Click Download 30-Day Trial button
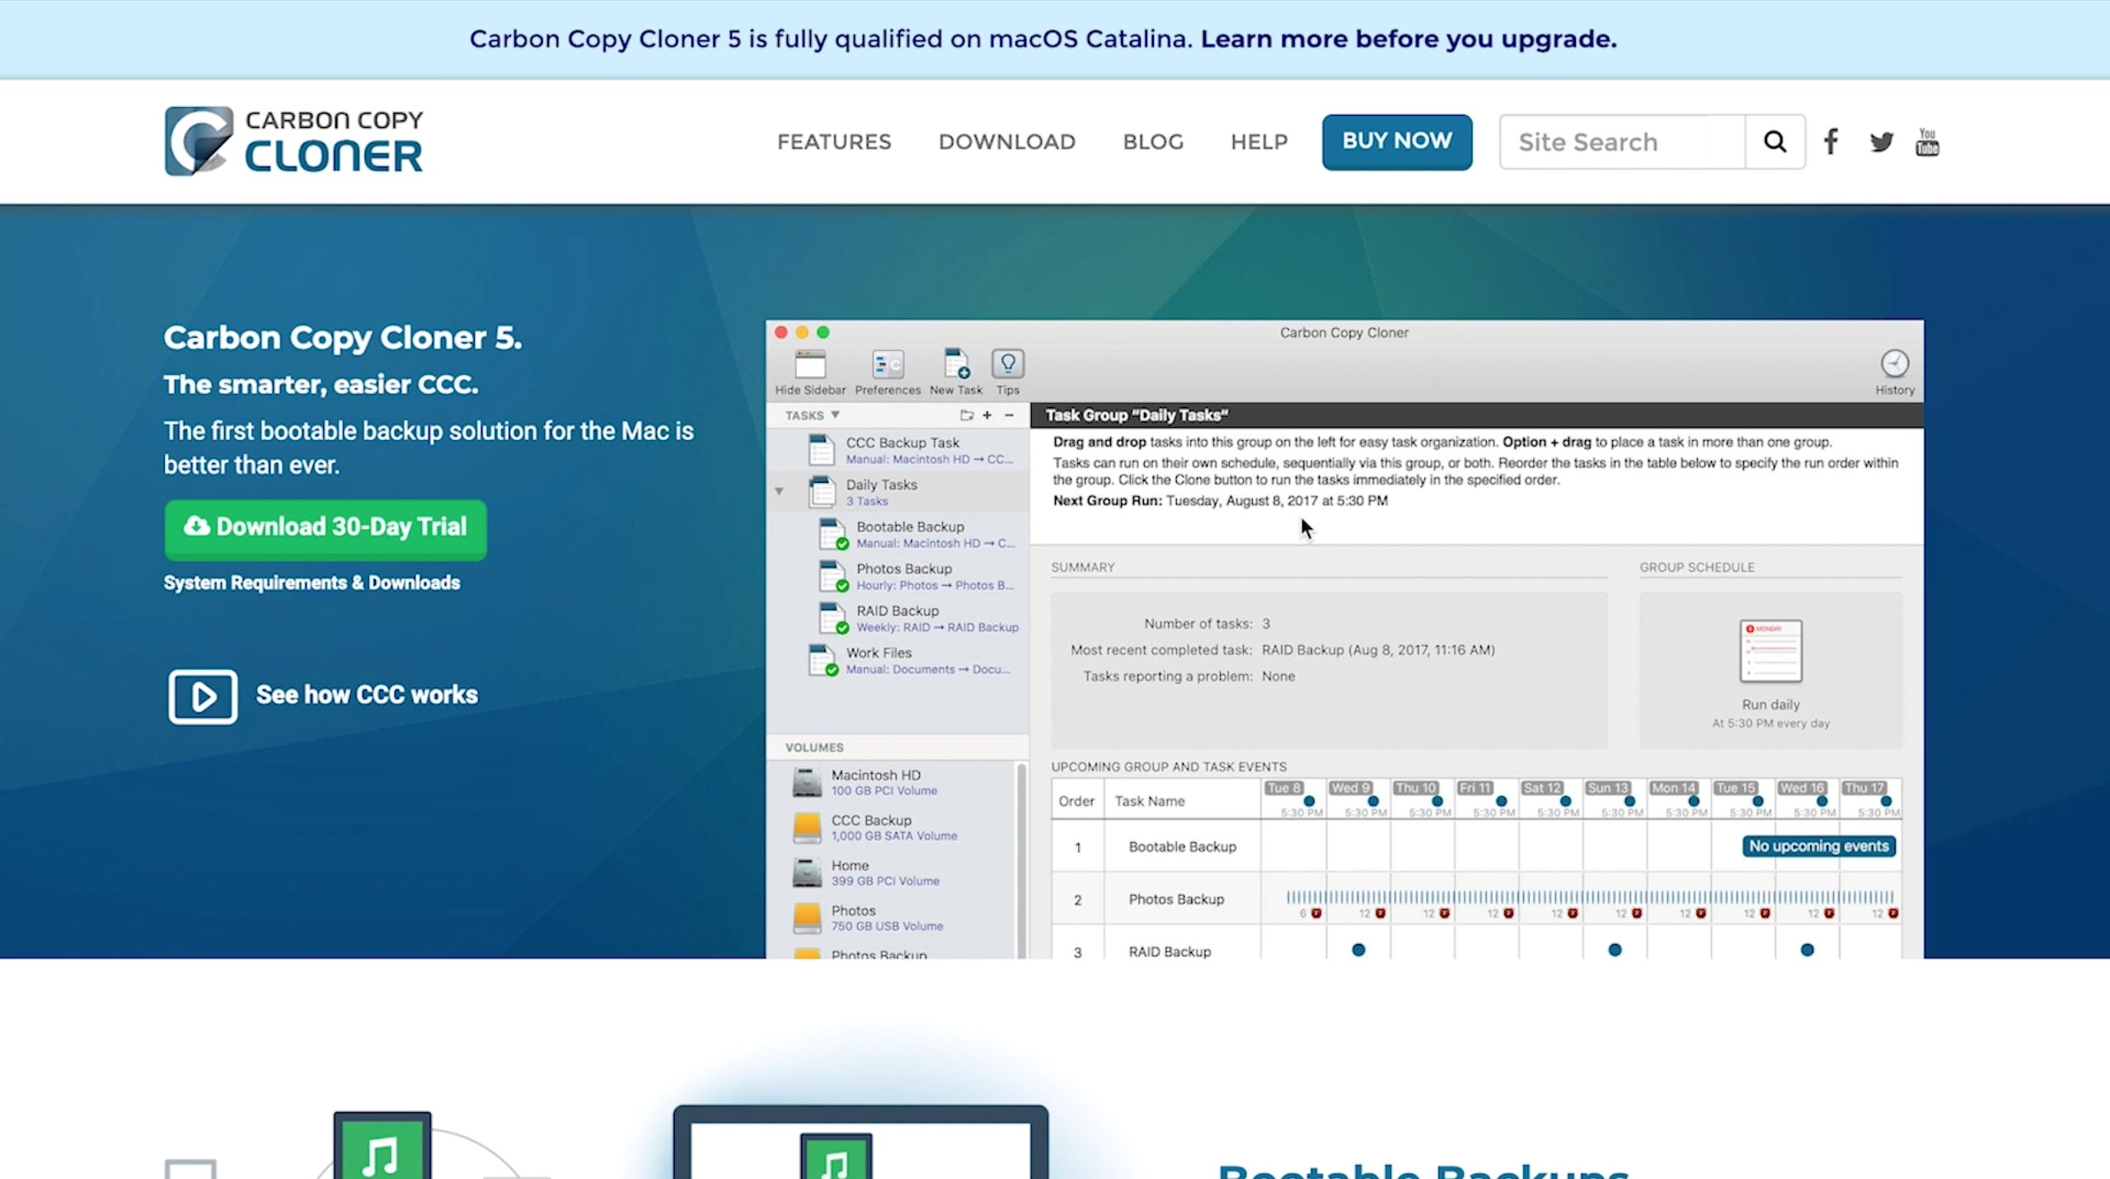 [326, 528]
